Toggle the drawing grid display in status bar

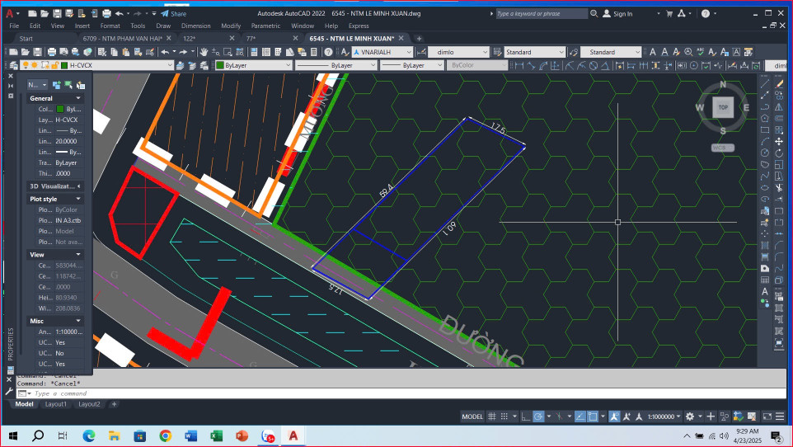coord(492,416)
